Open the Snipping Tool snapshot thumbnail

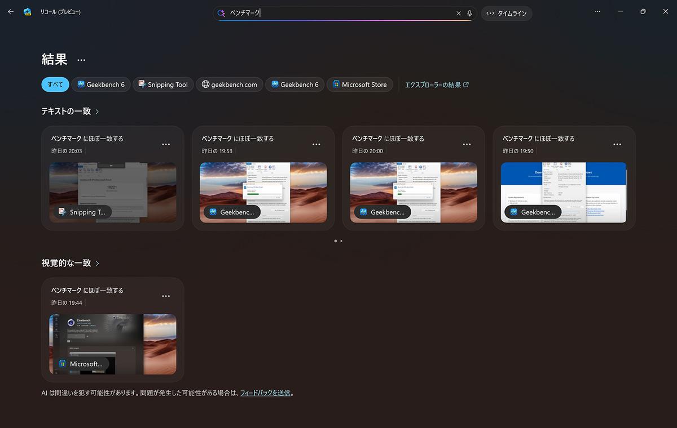[x=113, y=193]
